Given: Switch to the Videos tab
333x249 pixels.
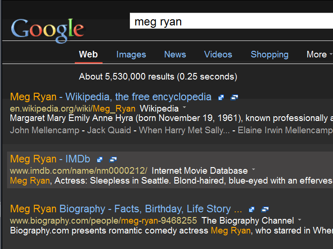Looking at the screenshot, I should [x=218, y=55].
